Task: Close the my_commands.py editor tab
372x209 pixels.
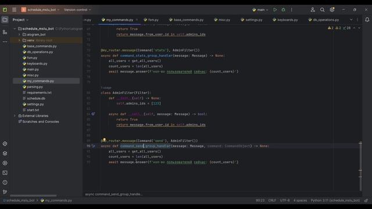Action: coord(137,20)
